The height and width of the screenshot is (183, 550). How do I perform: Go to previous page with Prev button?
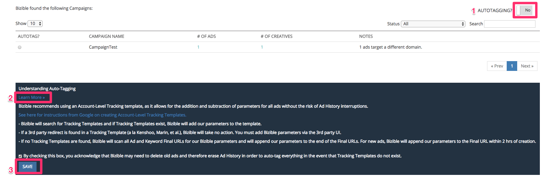(x=497, y=66)
